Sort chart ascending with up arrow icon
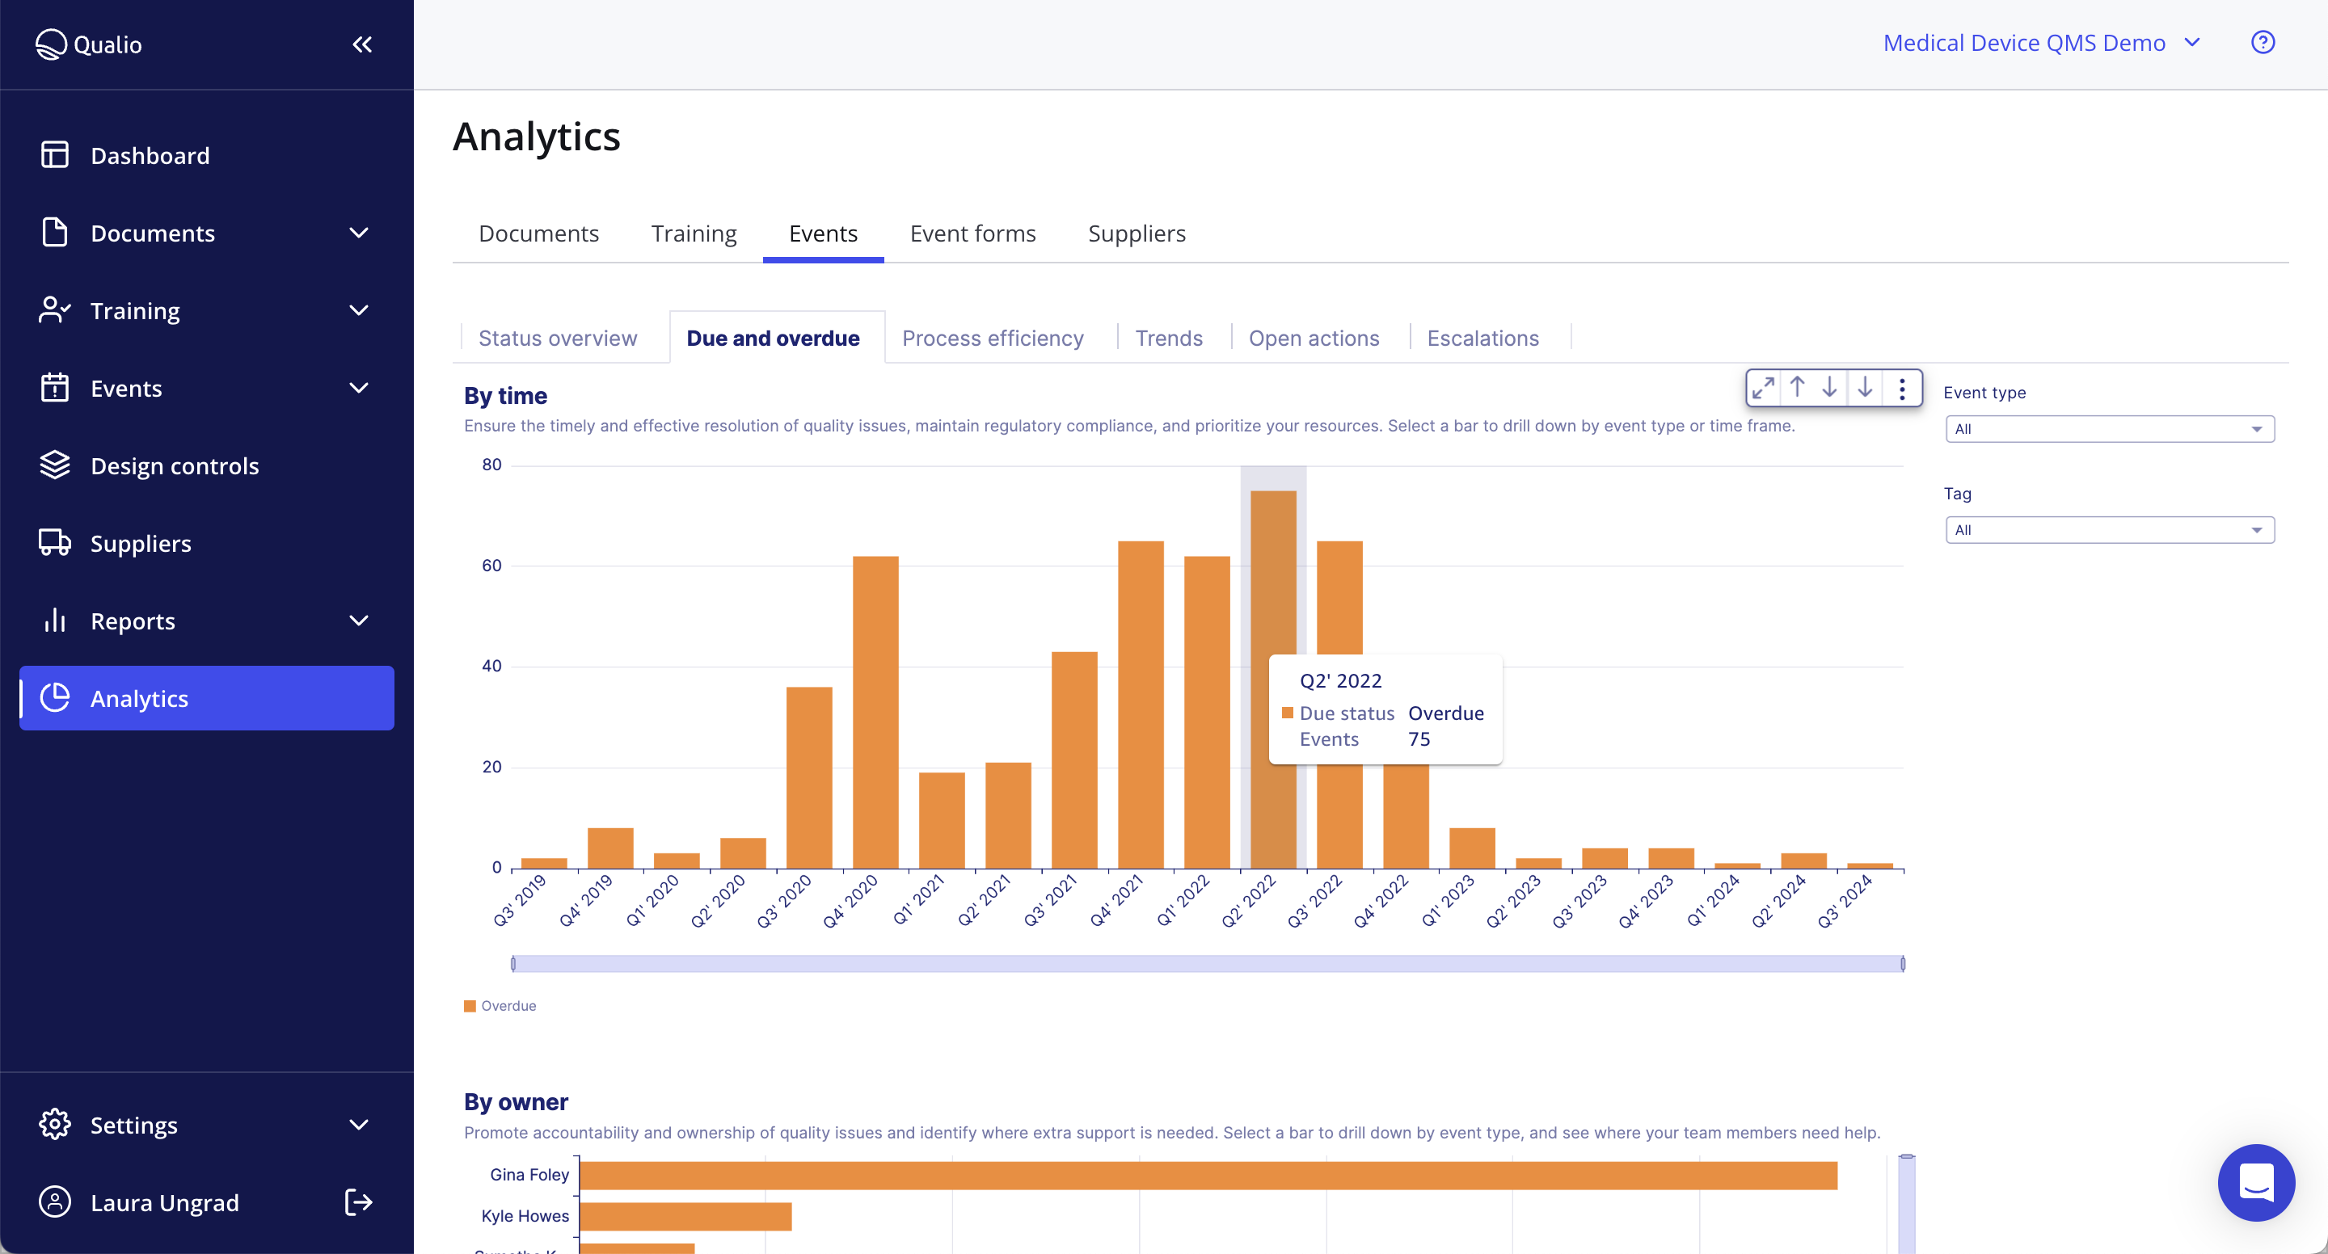 coord(1798,387)
